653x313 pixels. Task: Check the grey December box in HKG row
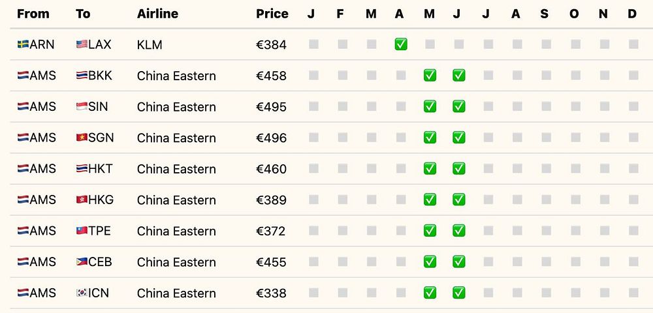point(633,200)
